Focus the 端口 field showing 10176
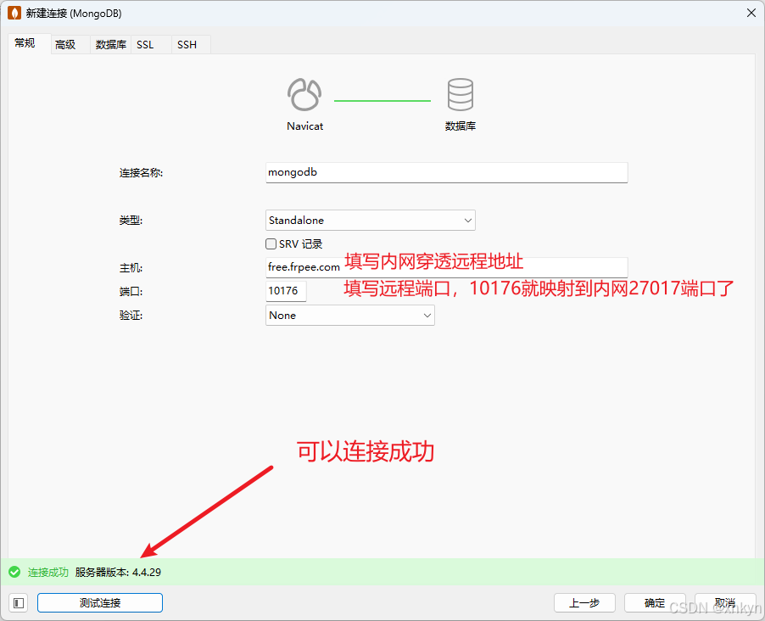The height and width of the screenshot is (621, 765). click(286, 291)
